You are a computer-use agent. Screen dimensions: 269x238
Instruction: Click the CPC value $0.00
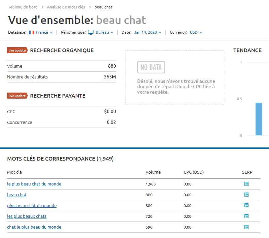click(x=110, y=112)
